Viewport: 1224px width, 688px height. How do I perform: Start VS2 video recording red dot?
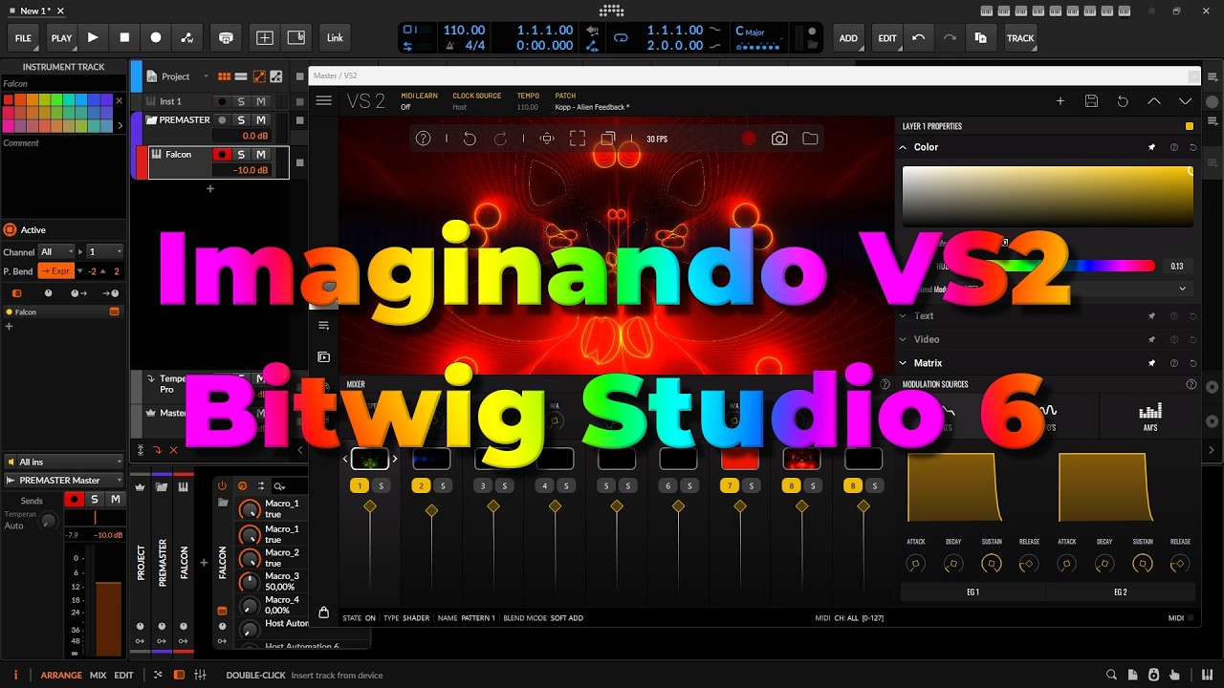pyautogui.click(x=749, y=139)
